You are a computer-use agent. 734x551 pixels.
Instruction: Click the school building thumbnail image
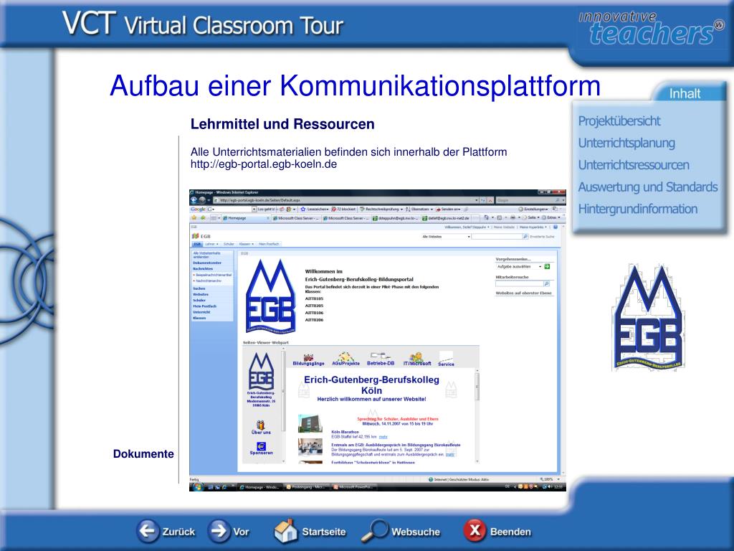(310, 423)
